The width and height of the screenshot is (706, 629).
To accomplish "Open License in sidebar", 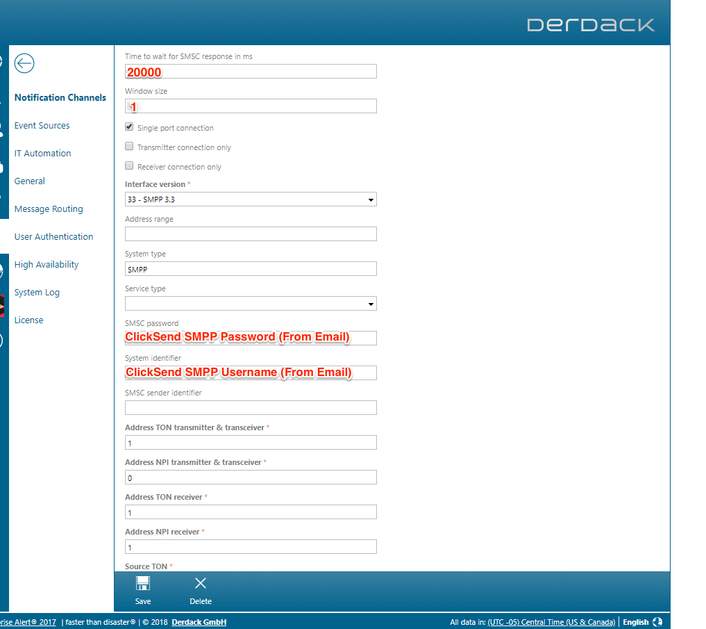I will [x=29, y=320].
